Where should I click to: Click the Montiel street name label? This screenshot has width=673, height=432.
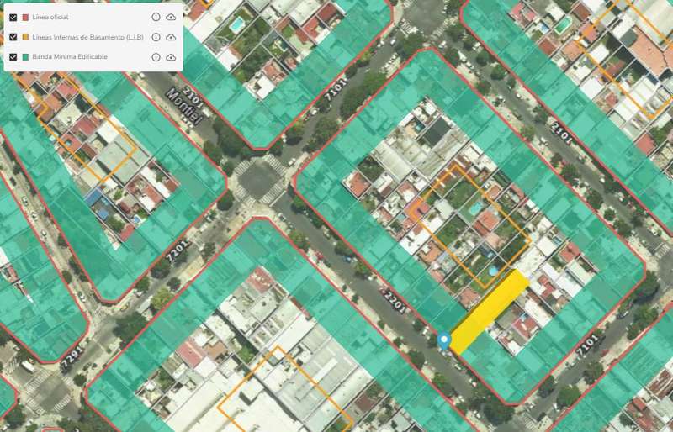[188, 107]
